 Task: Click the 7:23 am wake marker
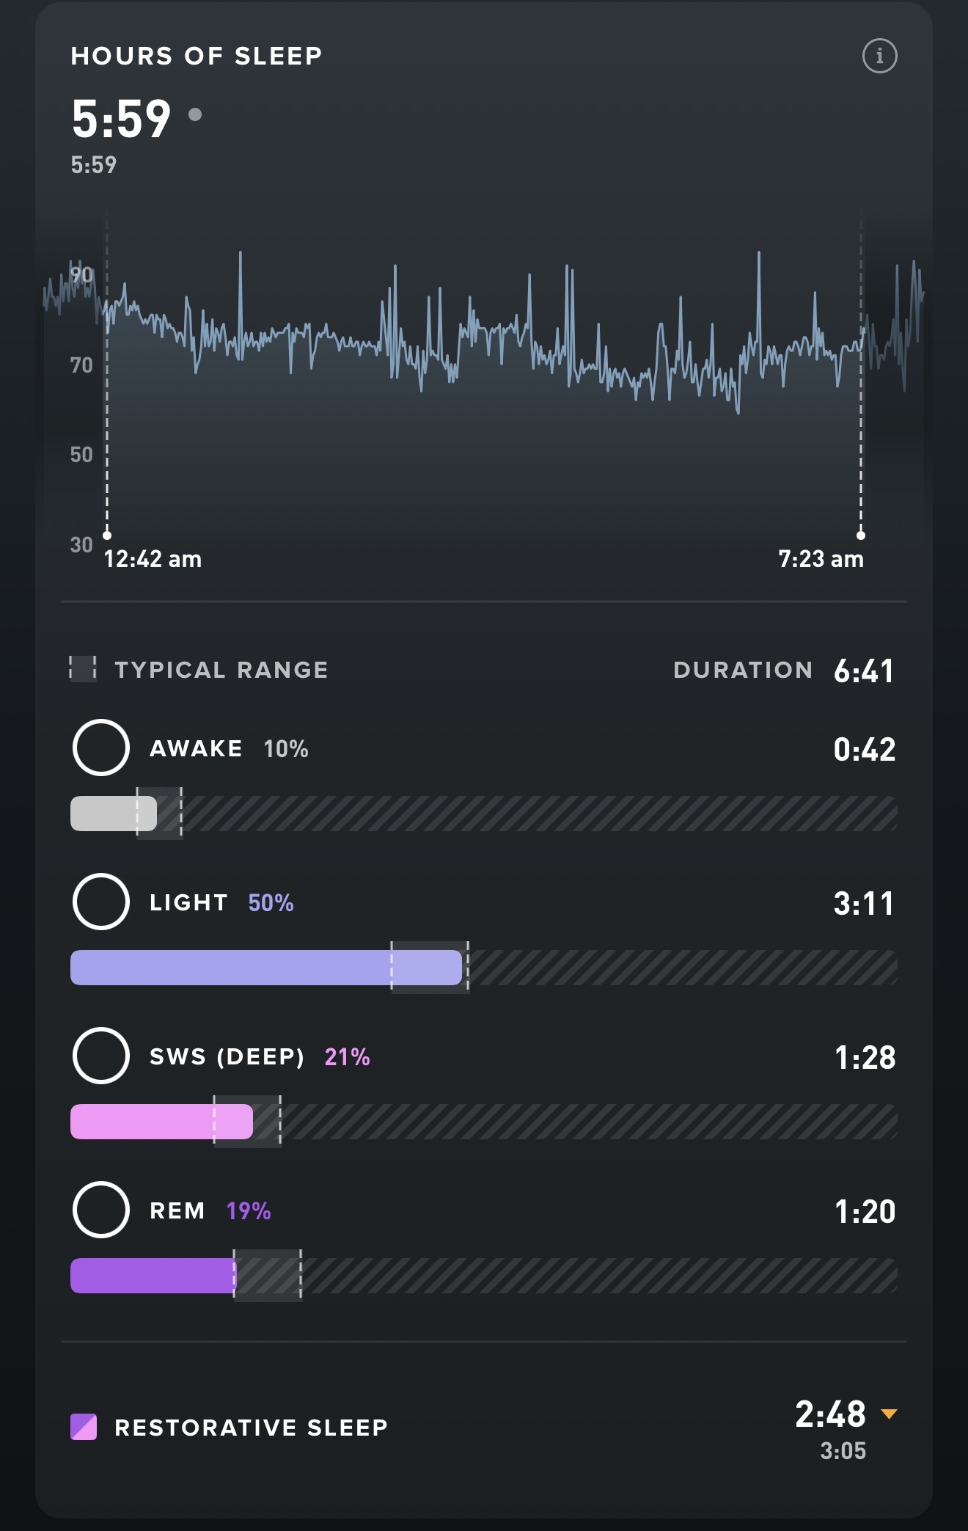pos(861,536)
